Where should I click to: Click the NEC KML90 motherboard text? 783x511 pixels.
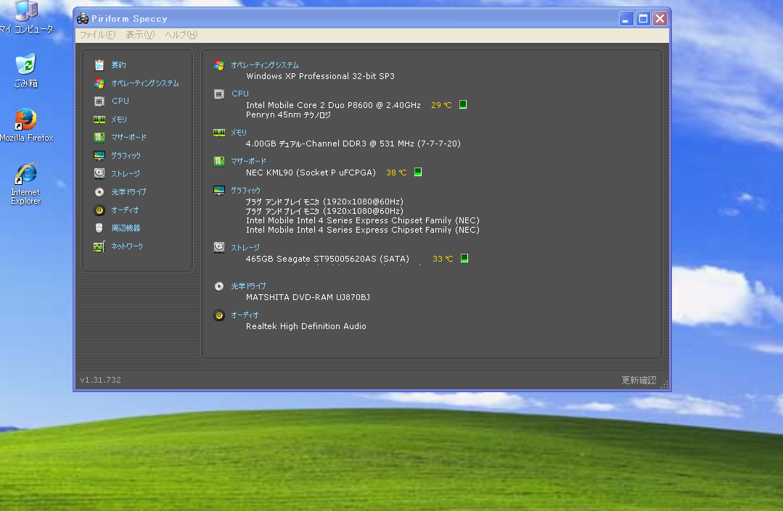click(x=311, y=173)
